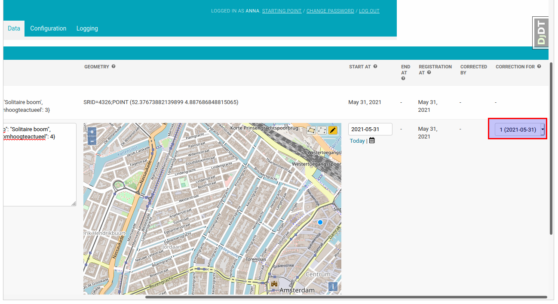Select the draw line map tool
558x304 pixels.
click(x=322, y=130)
